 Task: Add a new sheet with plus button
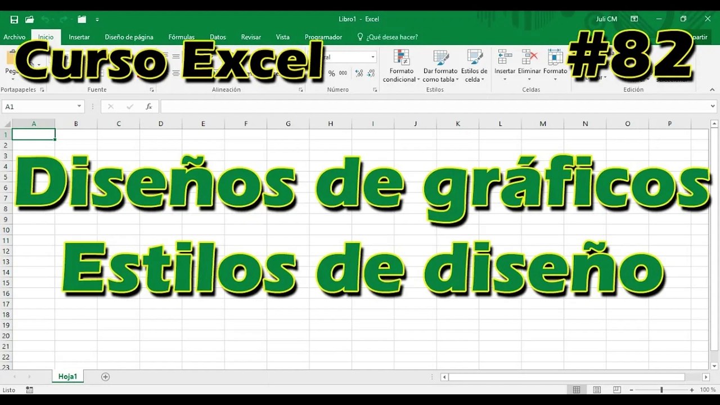(x=105, y=377)
